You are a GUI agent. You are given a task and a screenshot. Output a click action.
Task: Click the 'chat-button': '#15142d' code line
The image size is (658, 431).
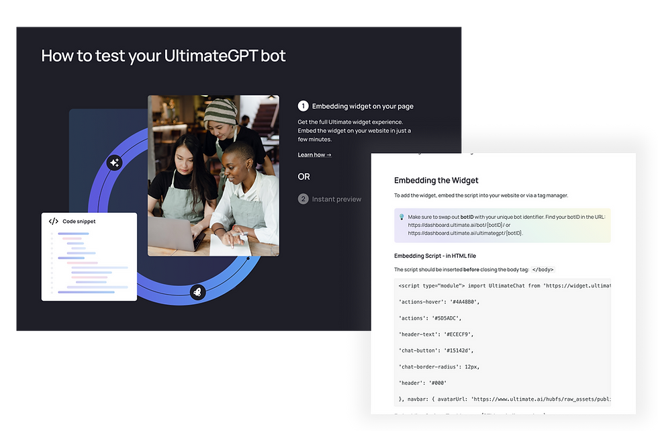[x=436, y=350]
